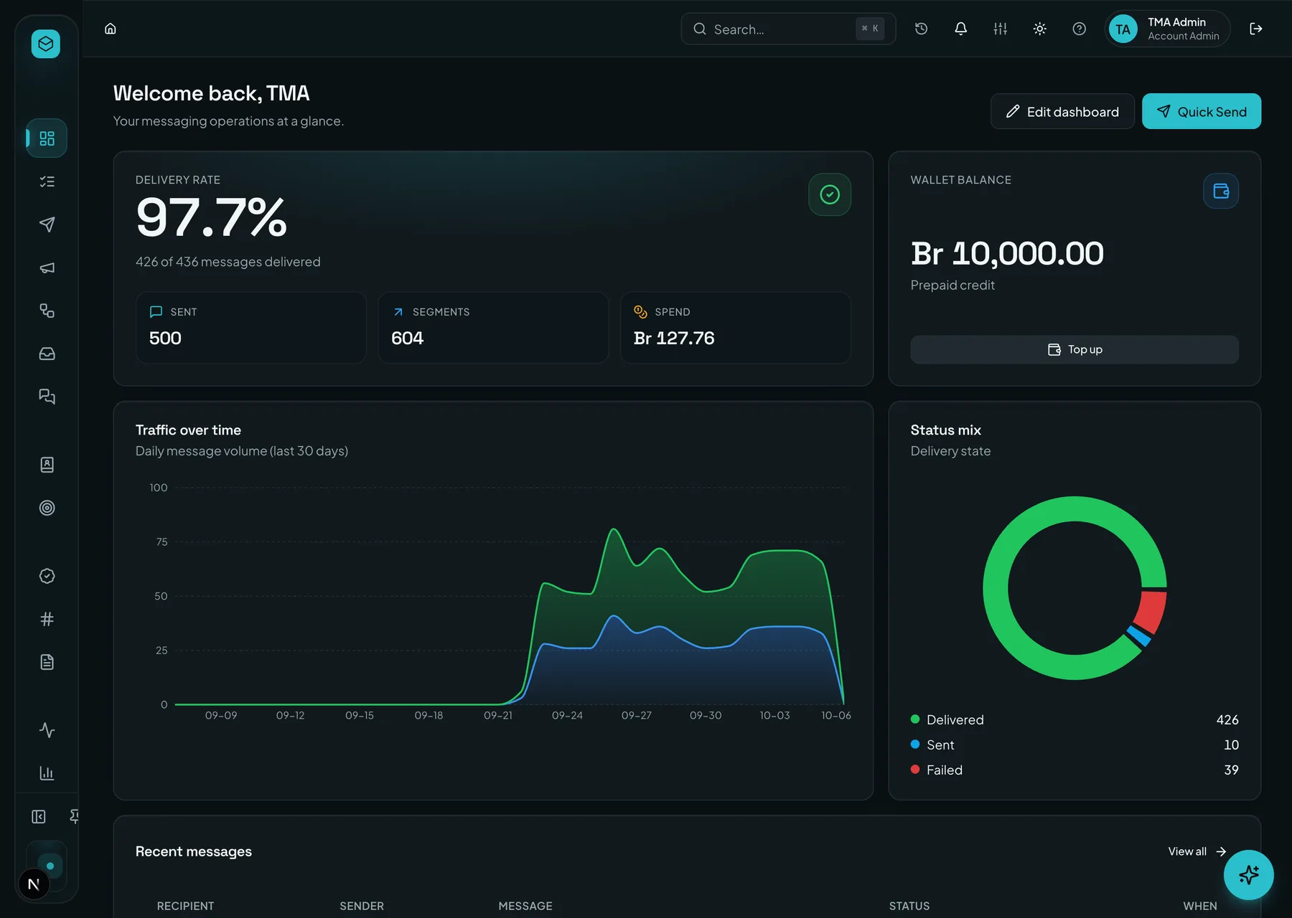Screen dimensions: 1292x918
Task: Open the history clock icon in header
Action: pos(922,29)
